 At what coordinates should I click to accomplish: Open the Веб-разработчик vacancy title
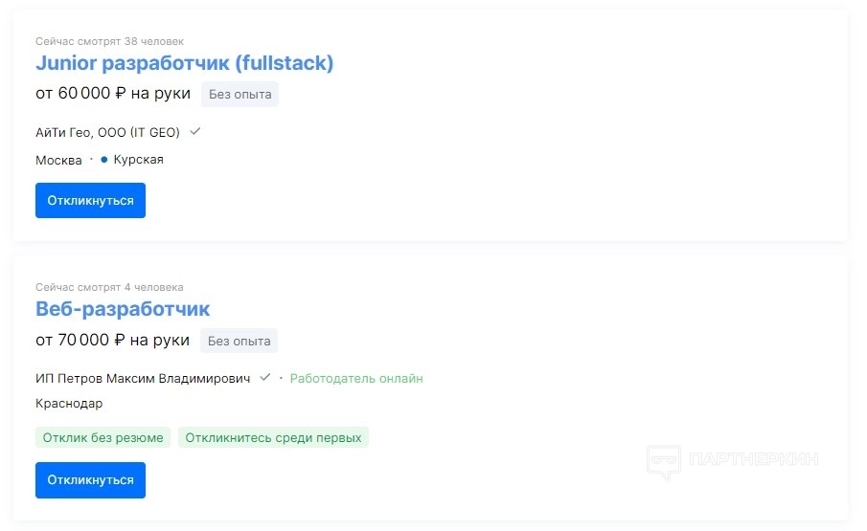pyautogui.click(x=123, y=309)
